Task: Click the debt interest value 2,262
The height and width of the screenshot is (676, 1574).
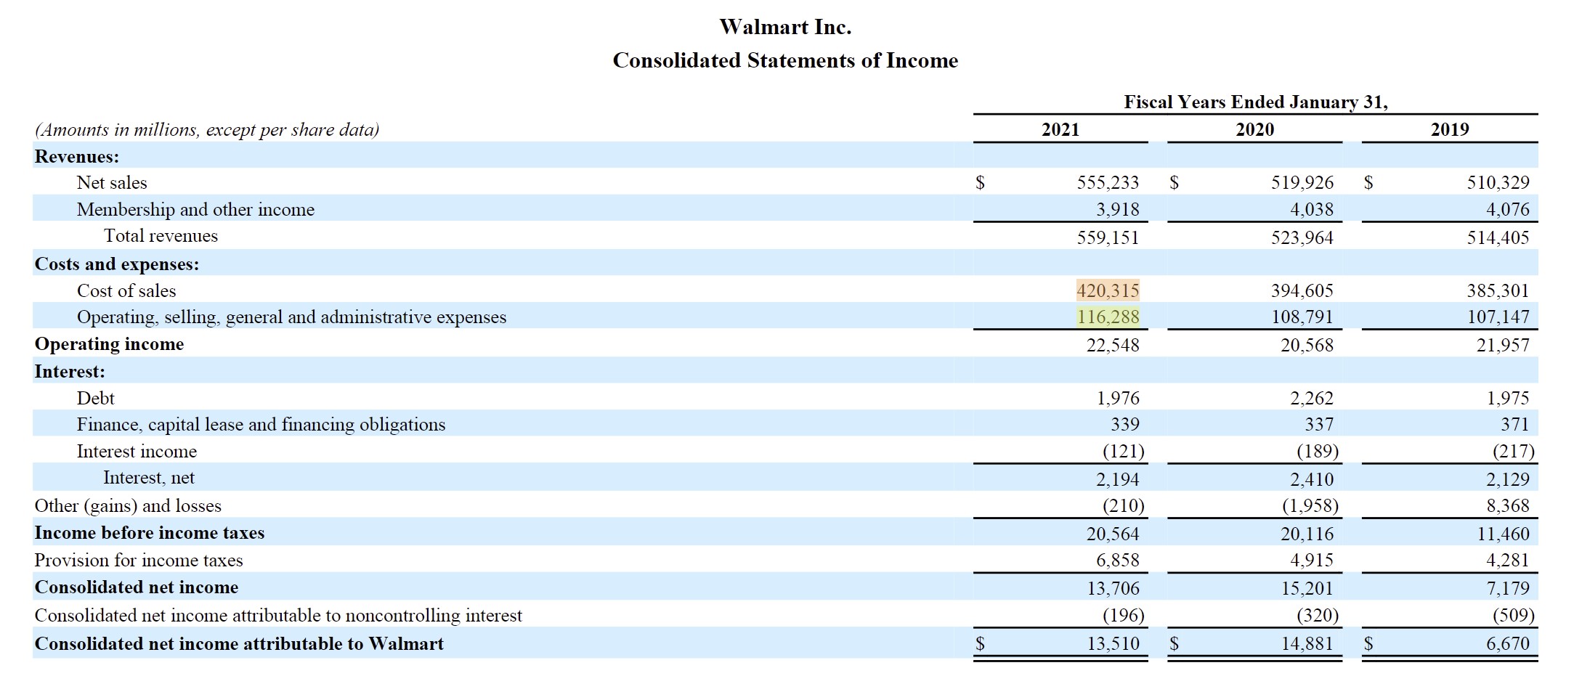Action: pos(1312,398)
